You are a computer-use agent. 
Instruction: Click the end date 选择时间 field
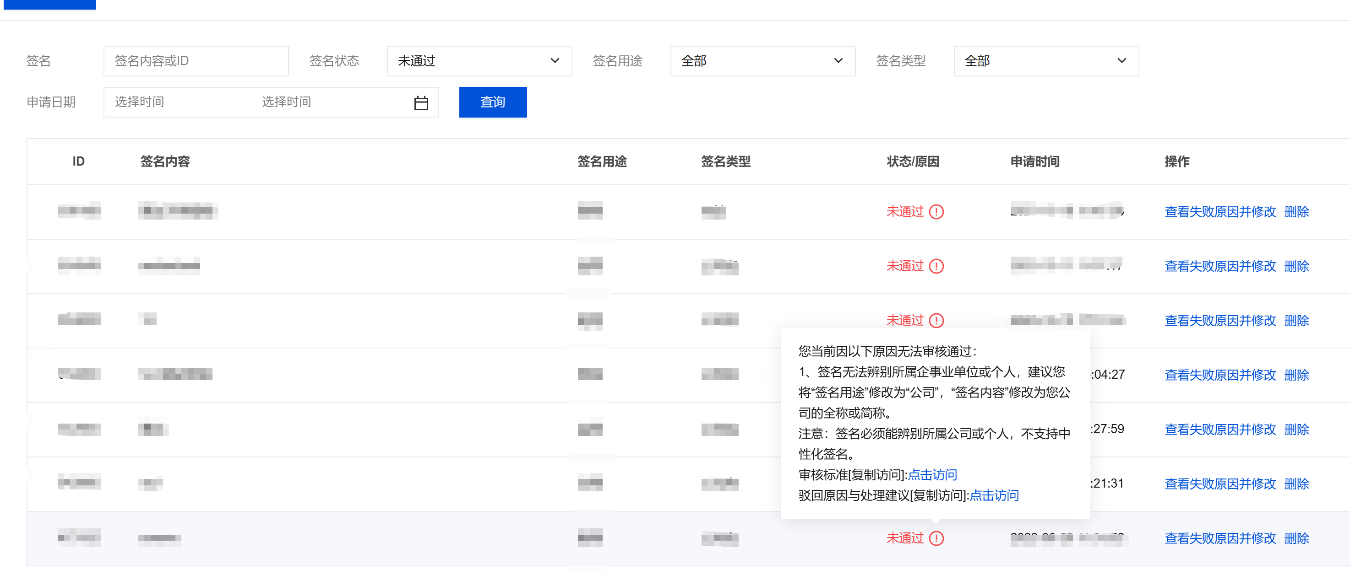(x=286, y=102)
